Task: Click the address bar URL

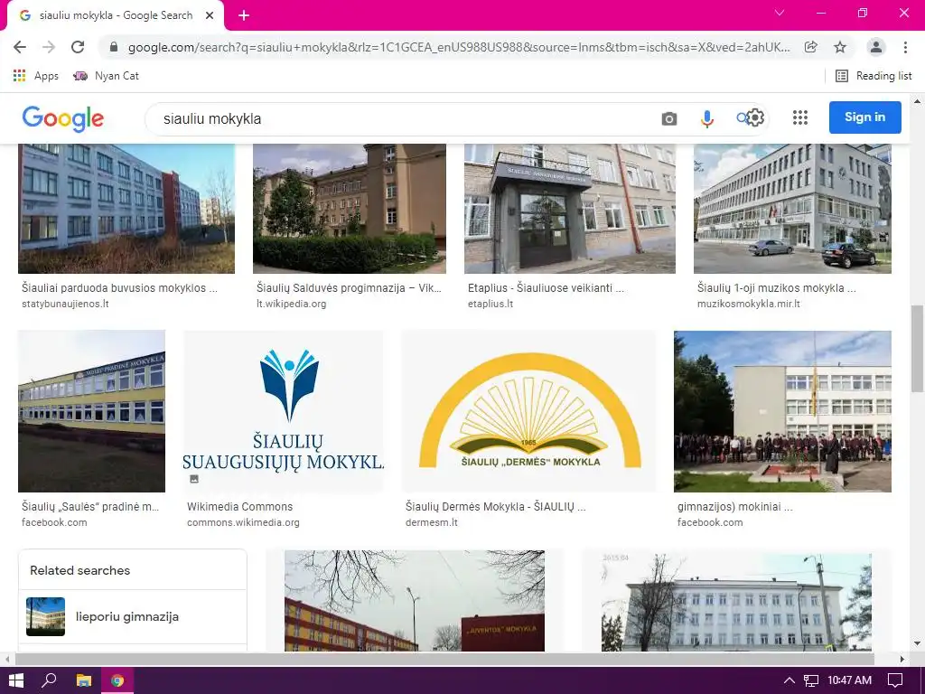Action: 458,47
